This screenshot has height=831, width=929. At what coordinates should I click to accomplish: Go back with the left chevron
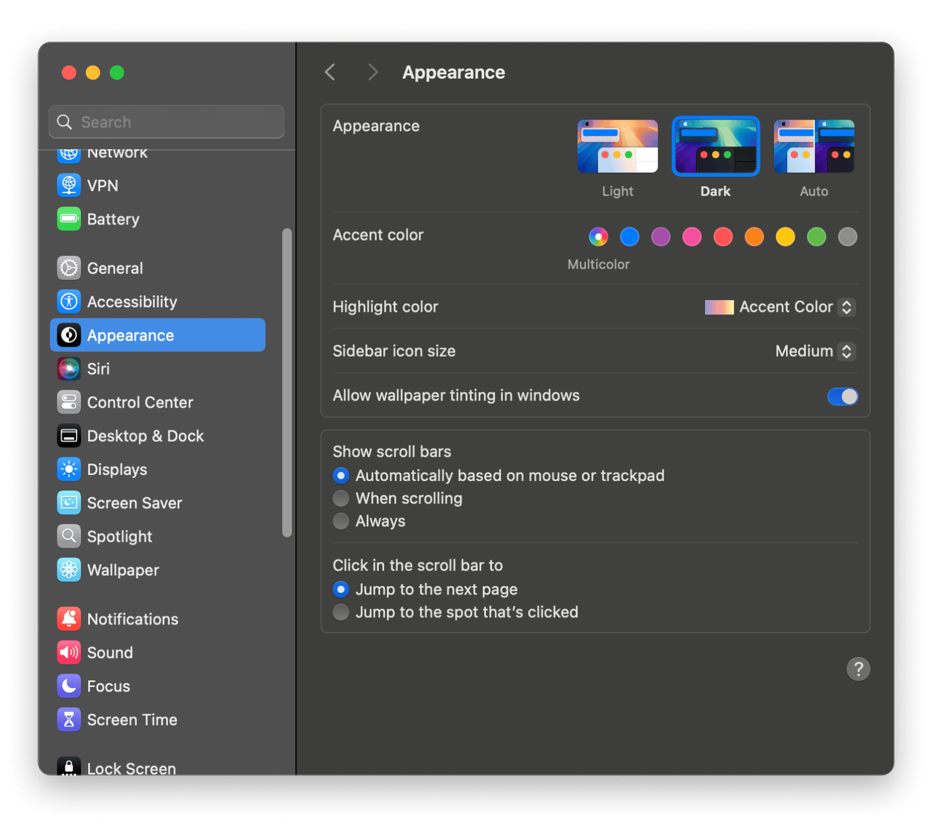[x=330, y=72]
